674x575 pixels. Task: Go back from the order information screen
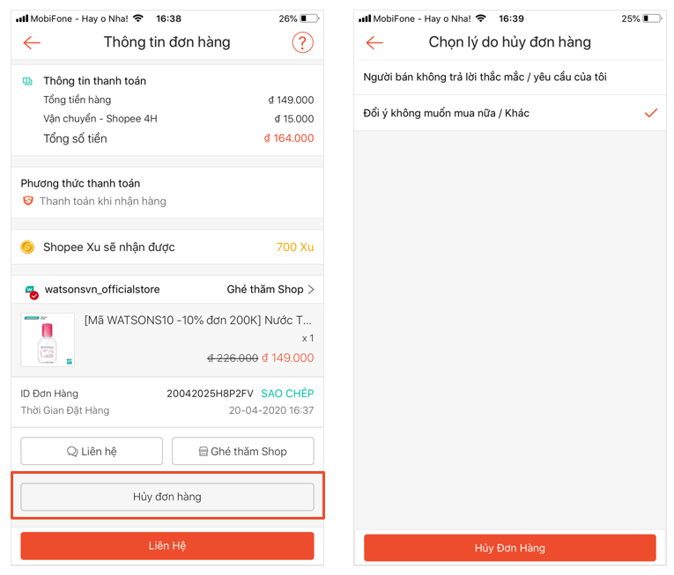point(33,42)
